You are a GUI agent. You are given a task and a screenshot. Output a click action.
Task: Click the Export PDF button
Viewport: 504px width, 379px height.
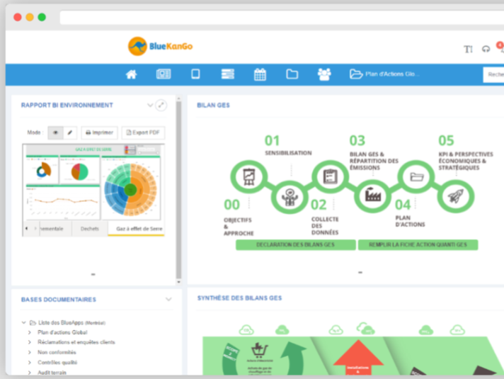(143, 132)
